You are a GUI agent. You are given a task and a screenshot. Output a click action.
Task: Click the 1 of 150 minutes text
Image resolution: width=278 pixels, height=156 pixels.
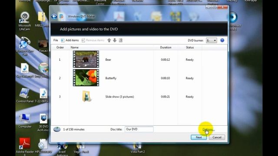[x=74, y=130]
